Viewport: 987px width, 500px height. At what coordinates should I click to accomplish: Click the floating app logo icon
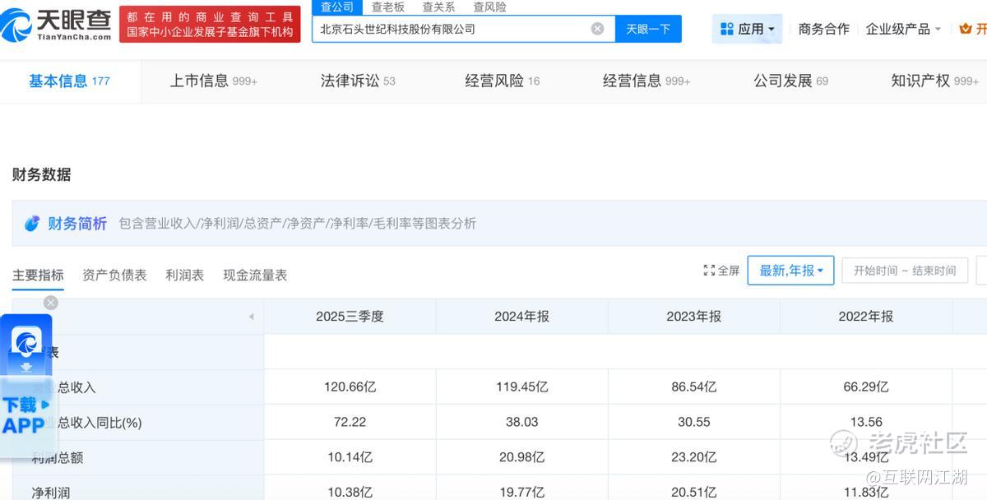click(x=27, y=340)
